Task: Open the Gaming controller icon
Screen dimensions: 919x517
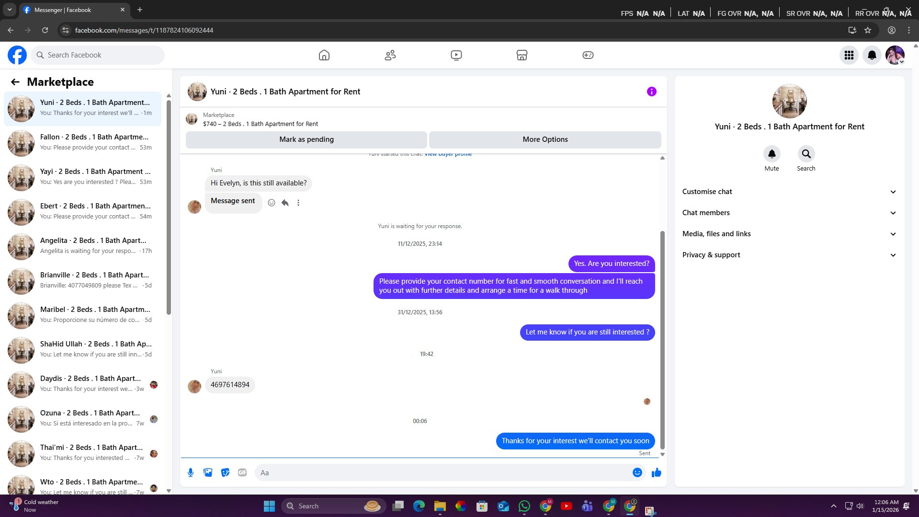Action: click(588, 55)
